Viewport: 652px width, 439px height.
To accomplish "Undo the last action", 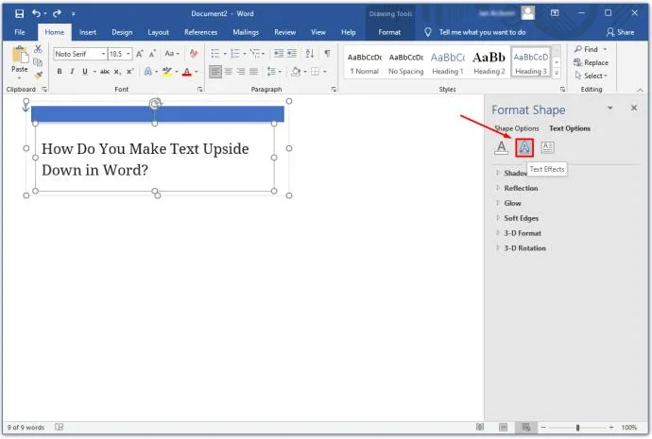I will coord(37,14).
